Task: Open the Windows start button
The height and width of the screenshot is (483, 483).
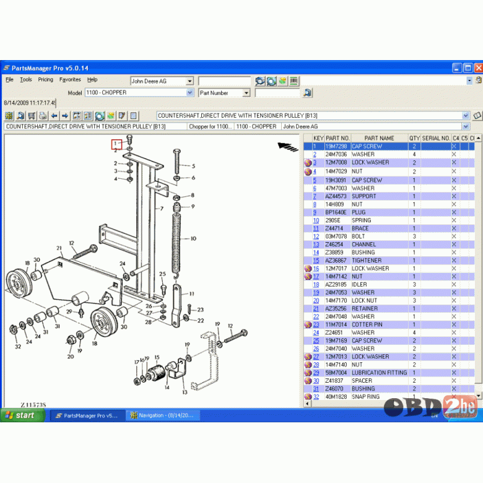Action: click(23, 416)
